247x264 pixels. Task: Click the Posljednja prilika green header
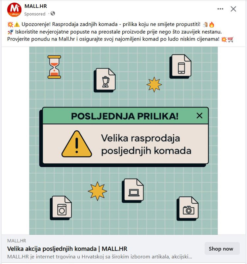pyautogui.click(x=126, y=116)
